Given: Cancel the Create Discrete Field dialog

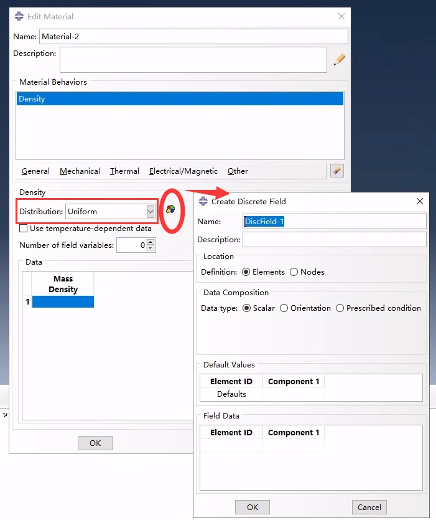Looking at the screenshot, I should pyautogui.click(x=369, y=507).
